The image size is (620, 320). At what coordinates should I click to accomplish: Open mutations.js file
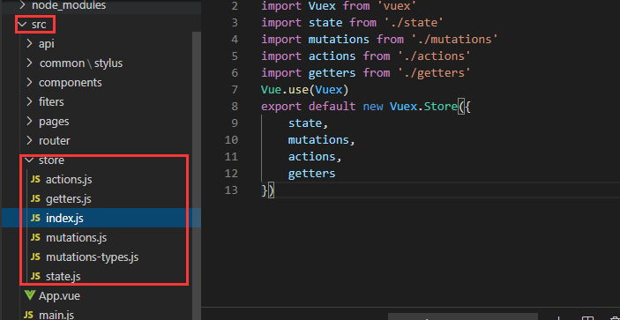[x=77, y=238]
